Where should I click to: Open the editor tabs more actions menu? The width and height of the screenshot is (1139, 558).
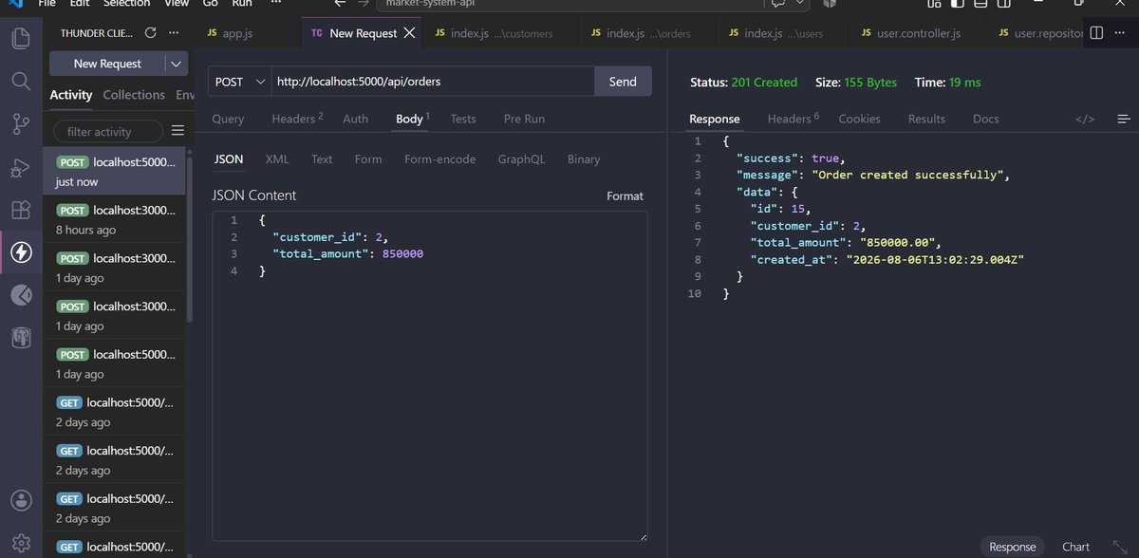(x=1119, y=32)
